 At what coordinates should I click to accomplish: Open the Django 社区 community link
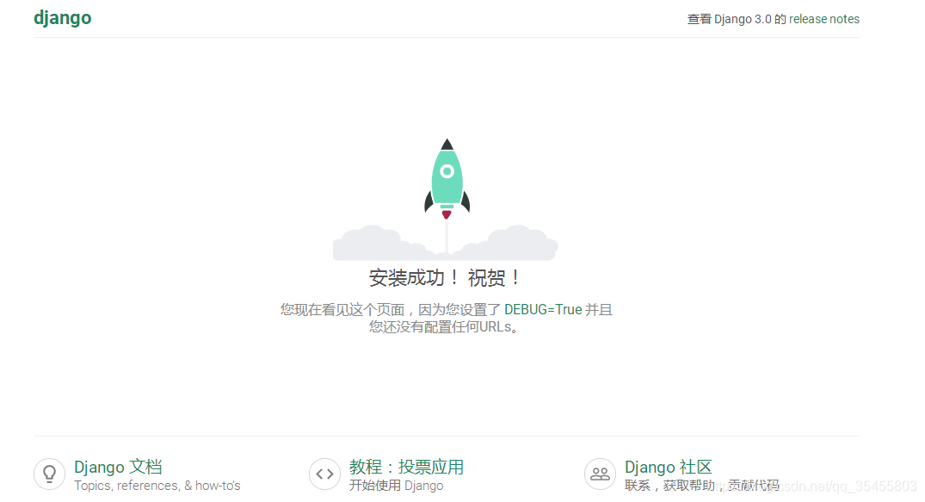click(669, 467)
